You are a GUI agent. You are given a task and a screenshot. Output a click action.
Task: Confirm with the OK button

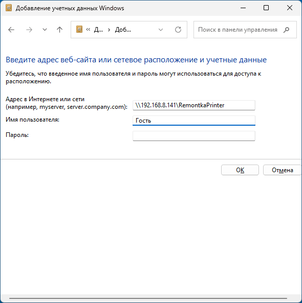pos(240,170)
